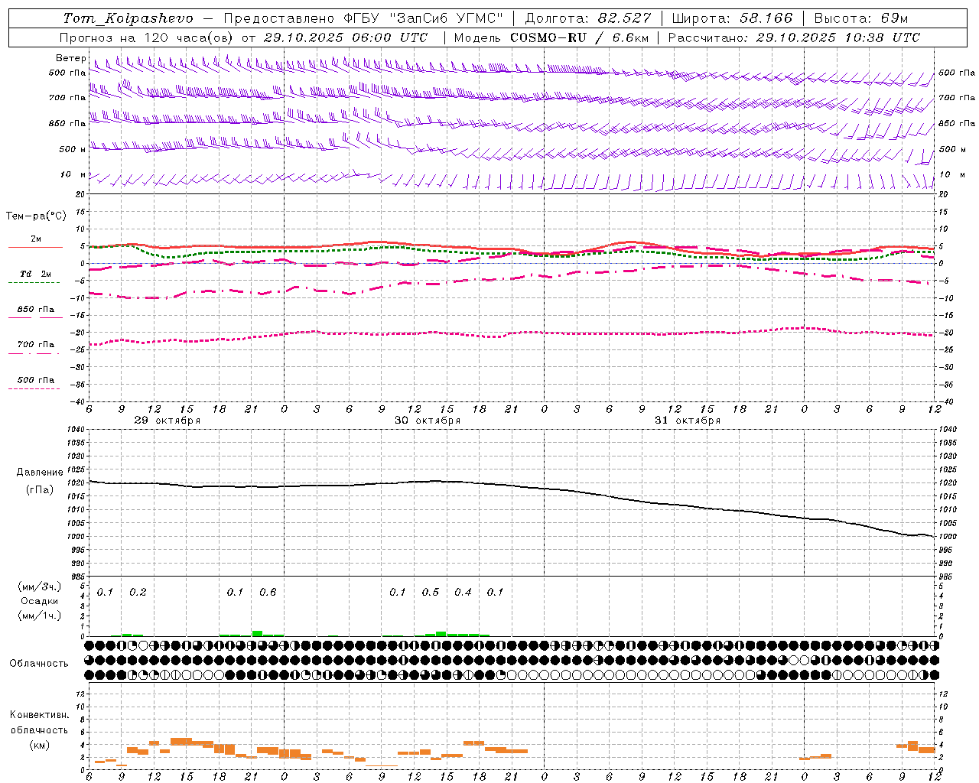Click the station name Tom_Kolpashevo
This screenshot has width=979, height=783.
pos(128,18)
